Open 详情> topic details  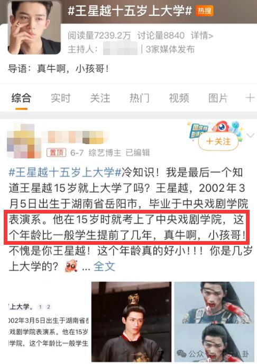[202, 35]
